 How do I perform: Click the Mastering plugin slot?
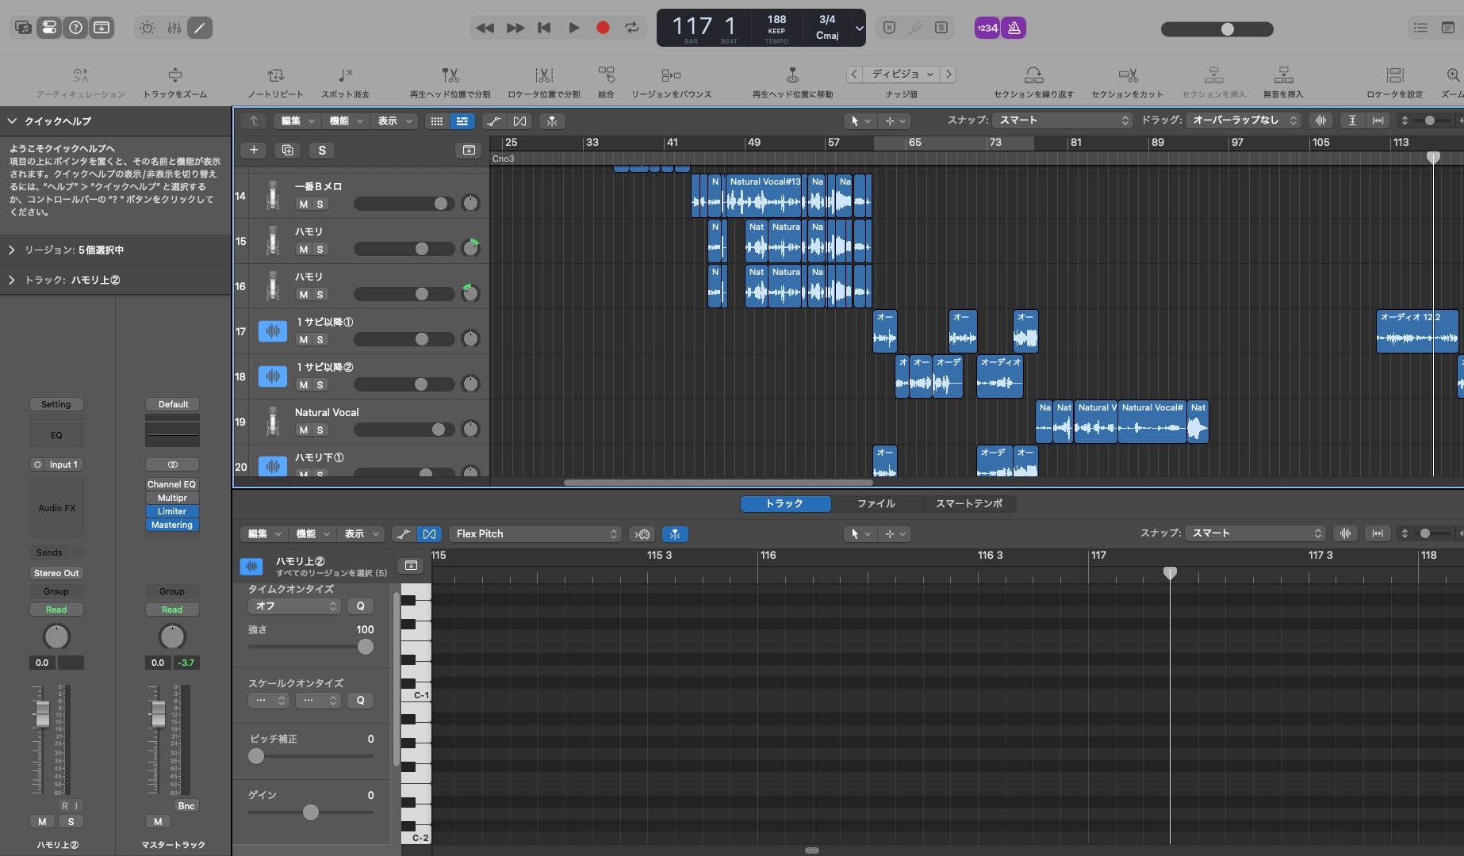click(172, 525)
